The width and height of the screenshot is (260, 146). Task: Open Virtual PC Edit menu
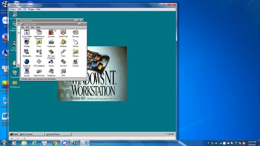pyautogui.click(x=19, y=9)
